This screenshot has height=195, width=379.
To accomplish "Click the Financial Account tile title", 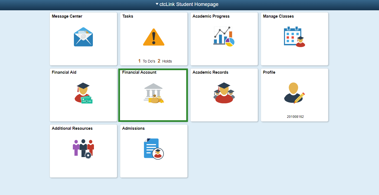I will pyautogui.click(x=139, y=72).
